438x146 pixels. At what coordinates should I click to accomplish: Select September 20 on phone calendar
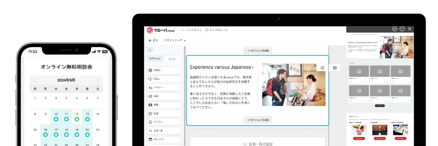click(87, 132)
